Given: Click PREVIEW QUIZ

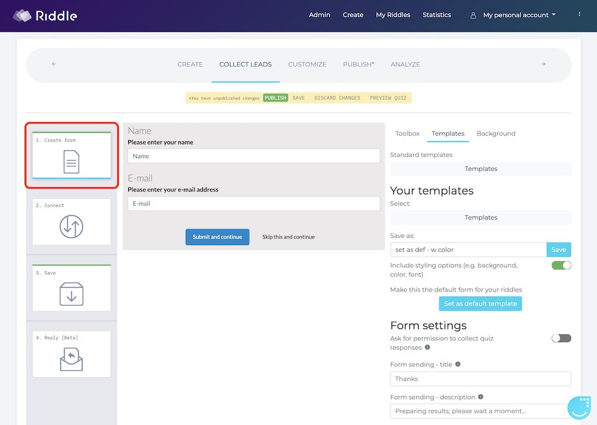Looking at the screenshot, I should click(x=388, y=98).
